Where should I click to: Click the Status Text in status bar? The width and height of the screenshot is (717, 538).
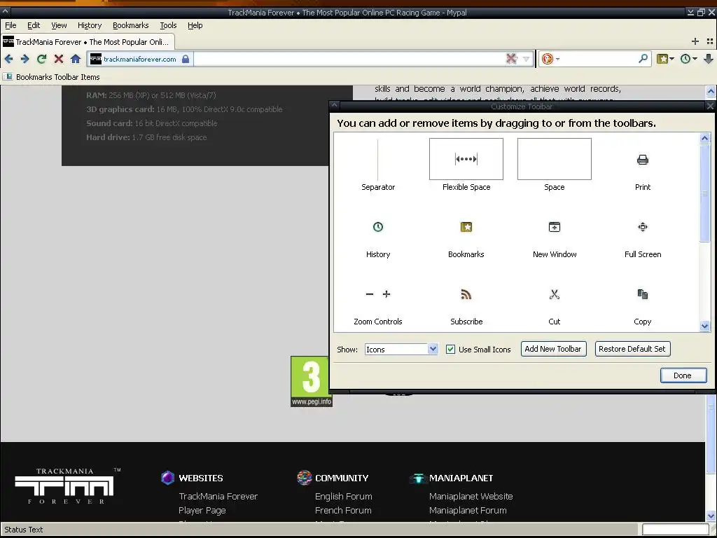[23, 530]
